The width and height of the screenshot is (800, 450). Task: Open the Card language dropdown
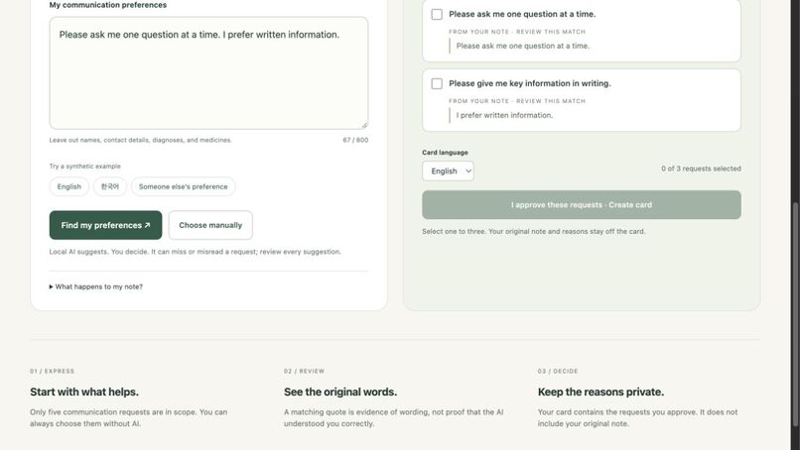[448, 171]
